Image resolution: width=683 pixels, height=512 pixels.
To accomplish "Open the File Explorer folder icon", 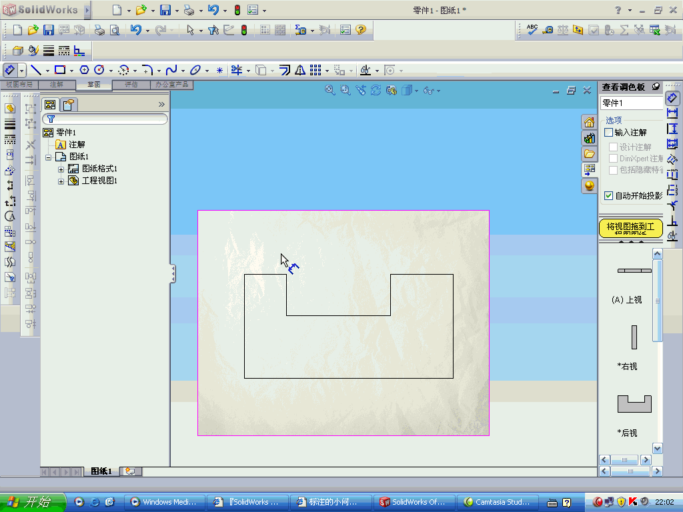I will pos(590,154).
